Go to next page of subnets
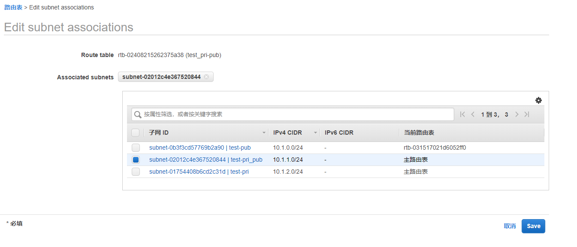 coord(517,114)
